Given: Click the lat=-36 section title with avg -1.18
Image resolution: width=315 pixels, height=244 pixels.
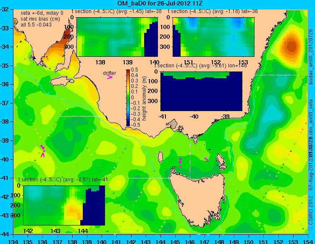Looking at the screenshot, I should coord(213,11).
